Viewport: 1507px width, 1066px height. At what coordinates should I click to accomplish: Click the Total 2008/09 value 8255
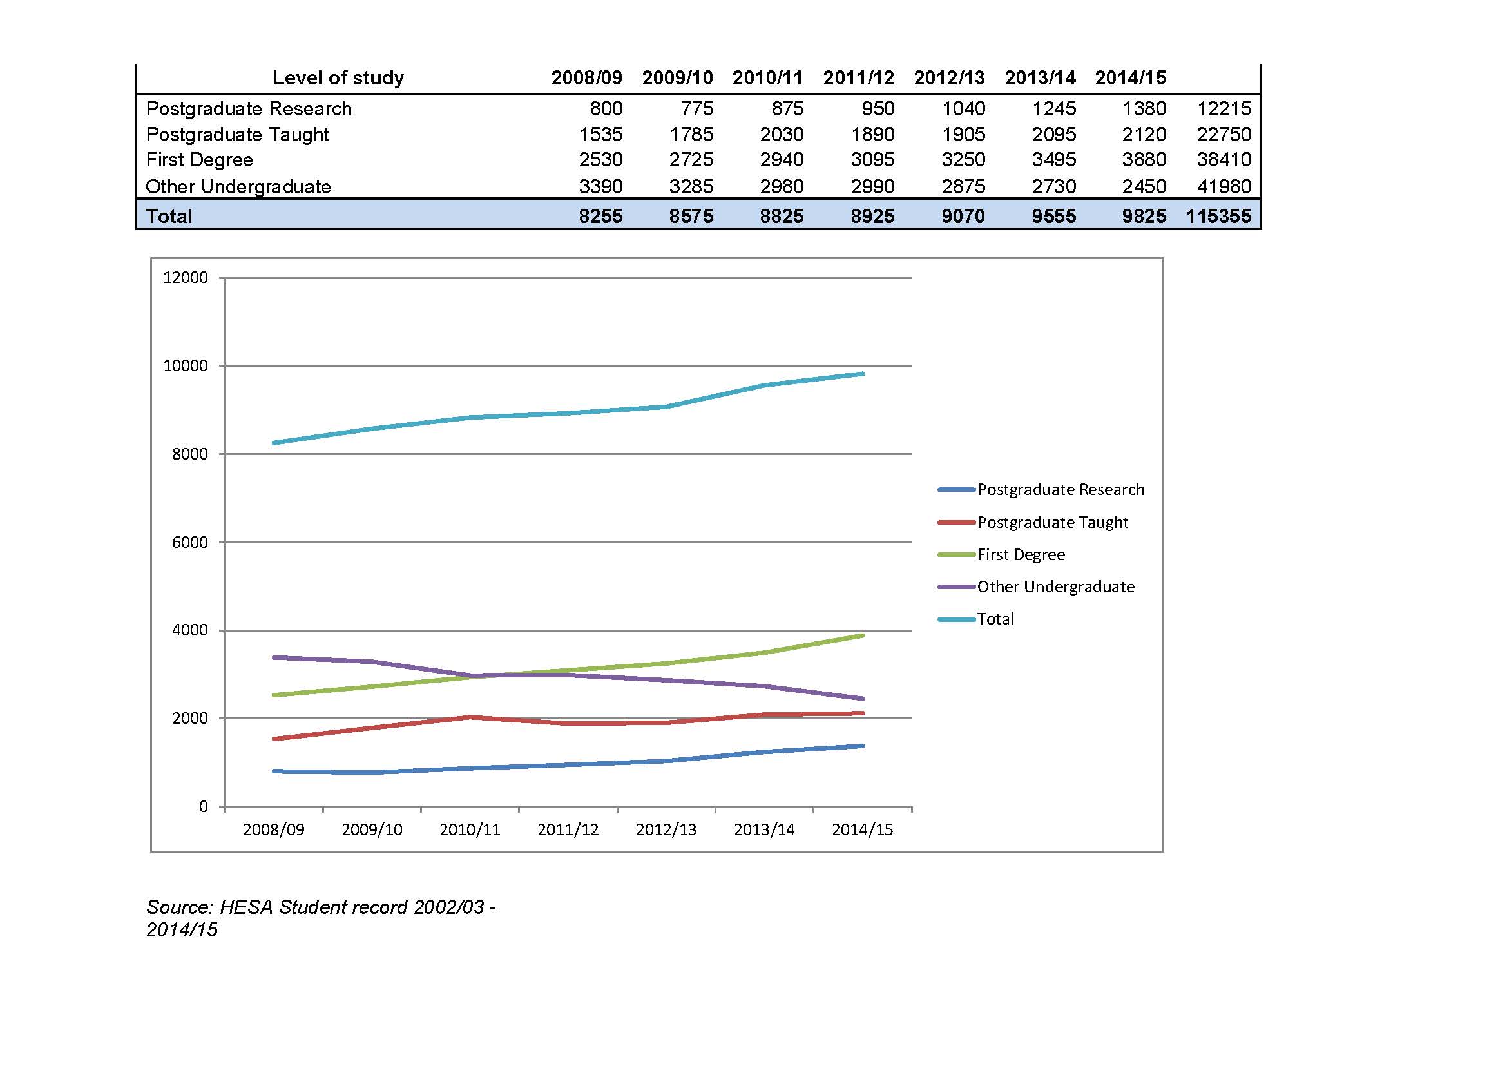(600, 216)
